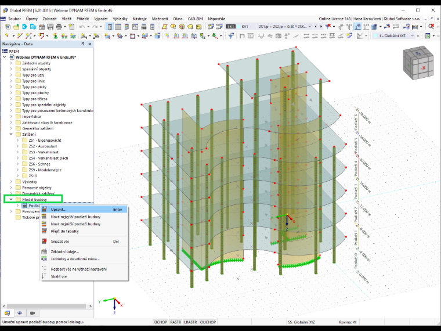Choose Přejít do tabulky

(84, 231)
